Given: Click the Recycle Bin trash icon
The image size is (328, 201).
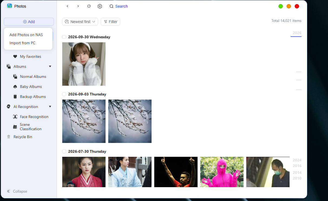Looking at the screenshot, I should [9, 137].
